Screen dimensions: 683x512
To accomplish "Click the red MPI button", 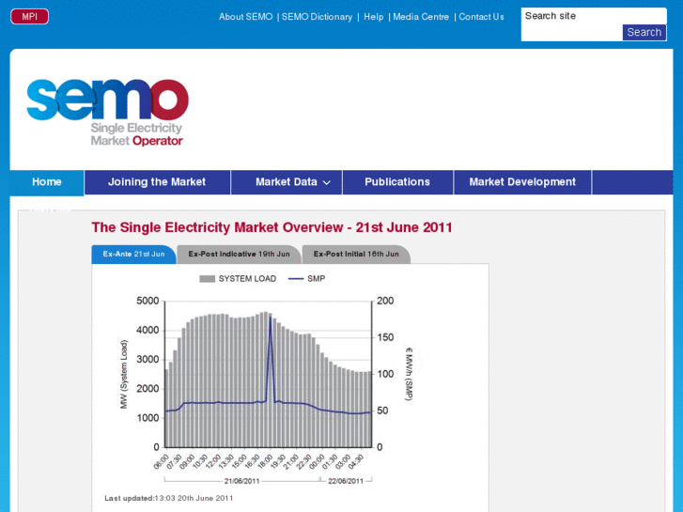I will [x=30, y=17].
